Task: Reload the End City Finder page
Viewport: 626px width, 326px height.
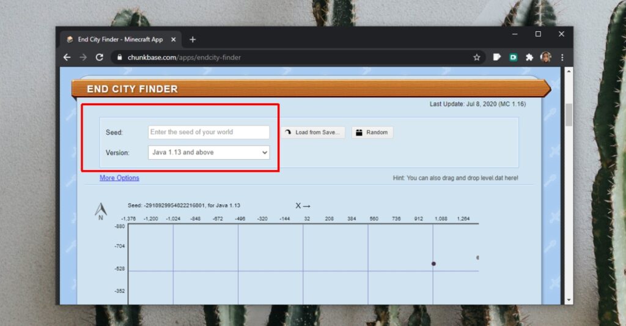Action: point(99,57)
